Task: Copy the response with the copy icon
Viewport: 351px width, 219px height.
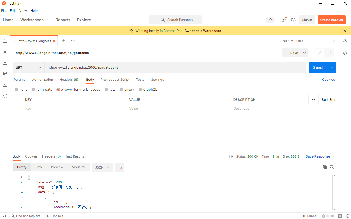Action: tap(325, 167)
